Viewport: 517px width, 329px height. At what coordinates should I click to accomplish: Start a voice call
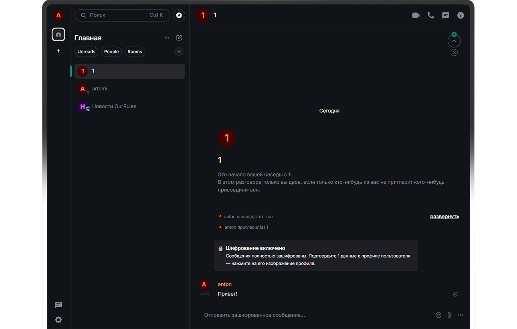pyautogui.click(x=430, y=15)
